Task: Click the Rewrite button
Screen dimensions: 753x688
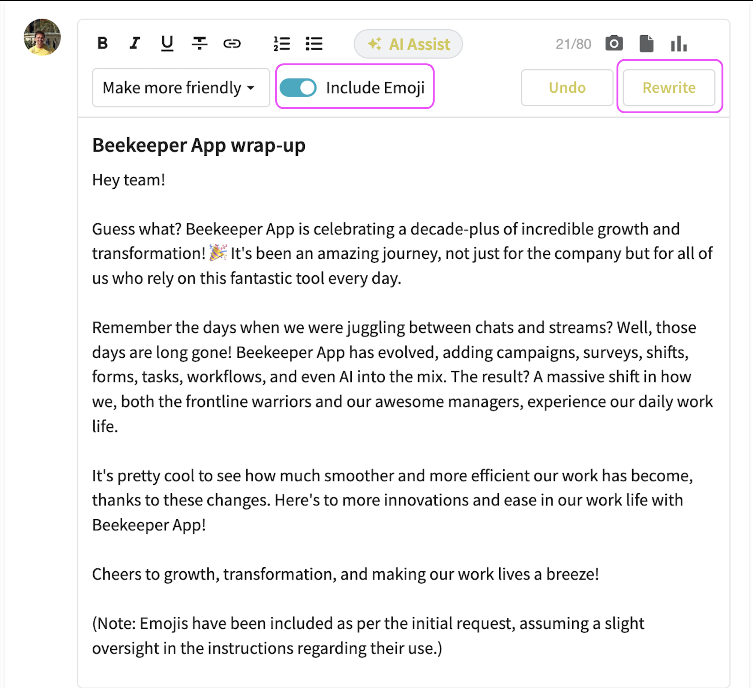Action: (669, 87)
